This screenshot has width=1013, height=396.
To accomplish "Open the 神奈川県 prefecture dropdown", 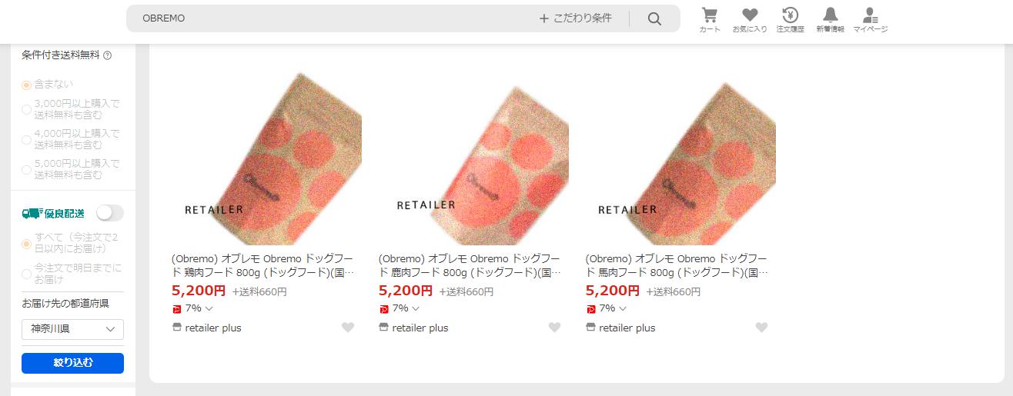I will pos(72,329).
